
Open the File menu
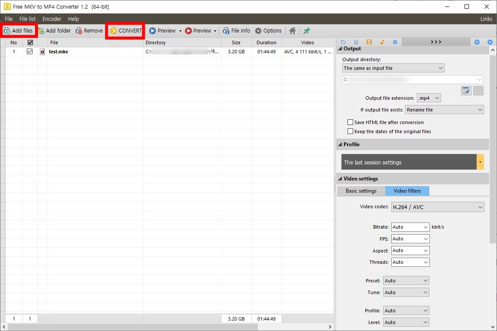tap(9, 19)
